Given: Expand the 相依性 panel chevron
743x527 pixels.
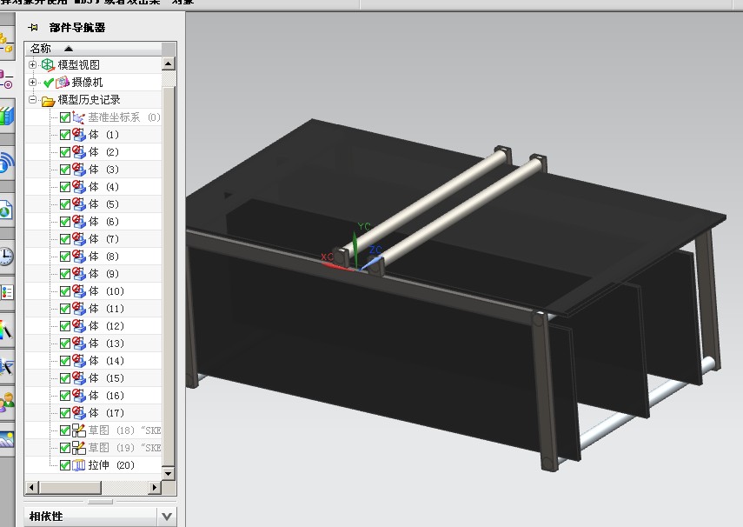Looking at the screenshot, I should coord(167,517).
